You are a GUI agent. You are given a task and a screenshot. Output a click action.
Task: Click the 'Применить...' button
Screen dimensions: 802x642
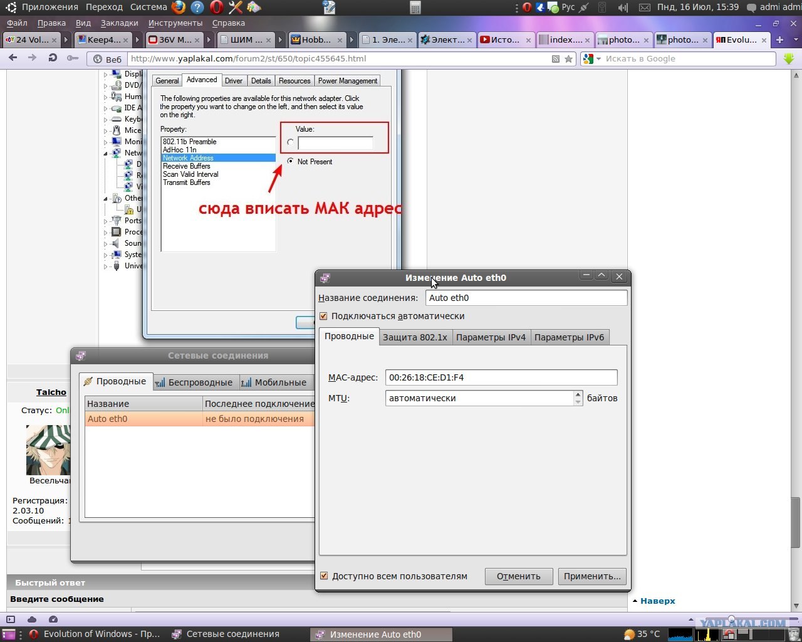click(592, 576)
